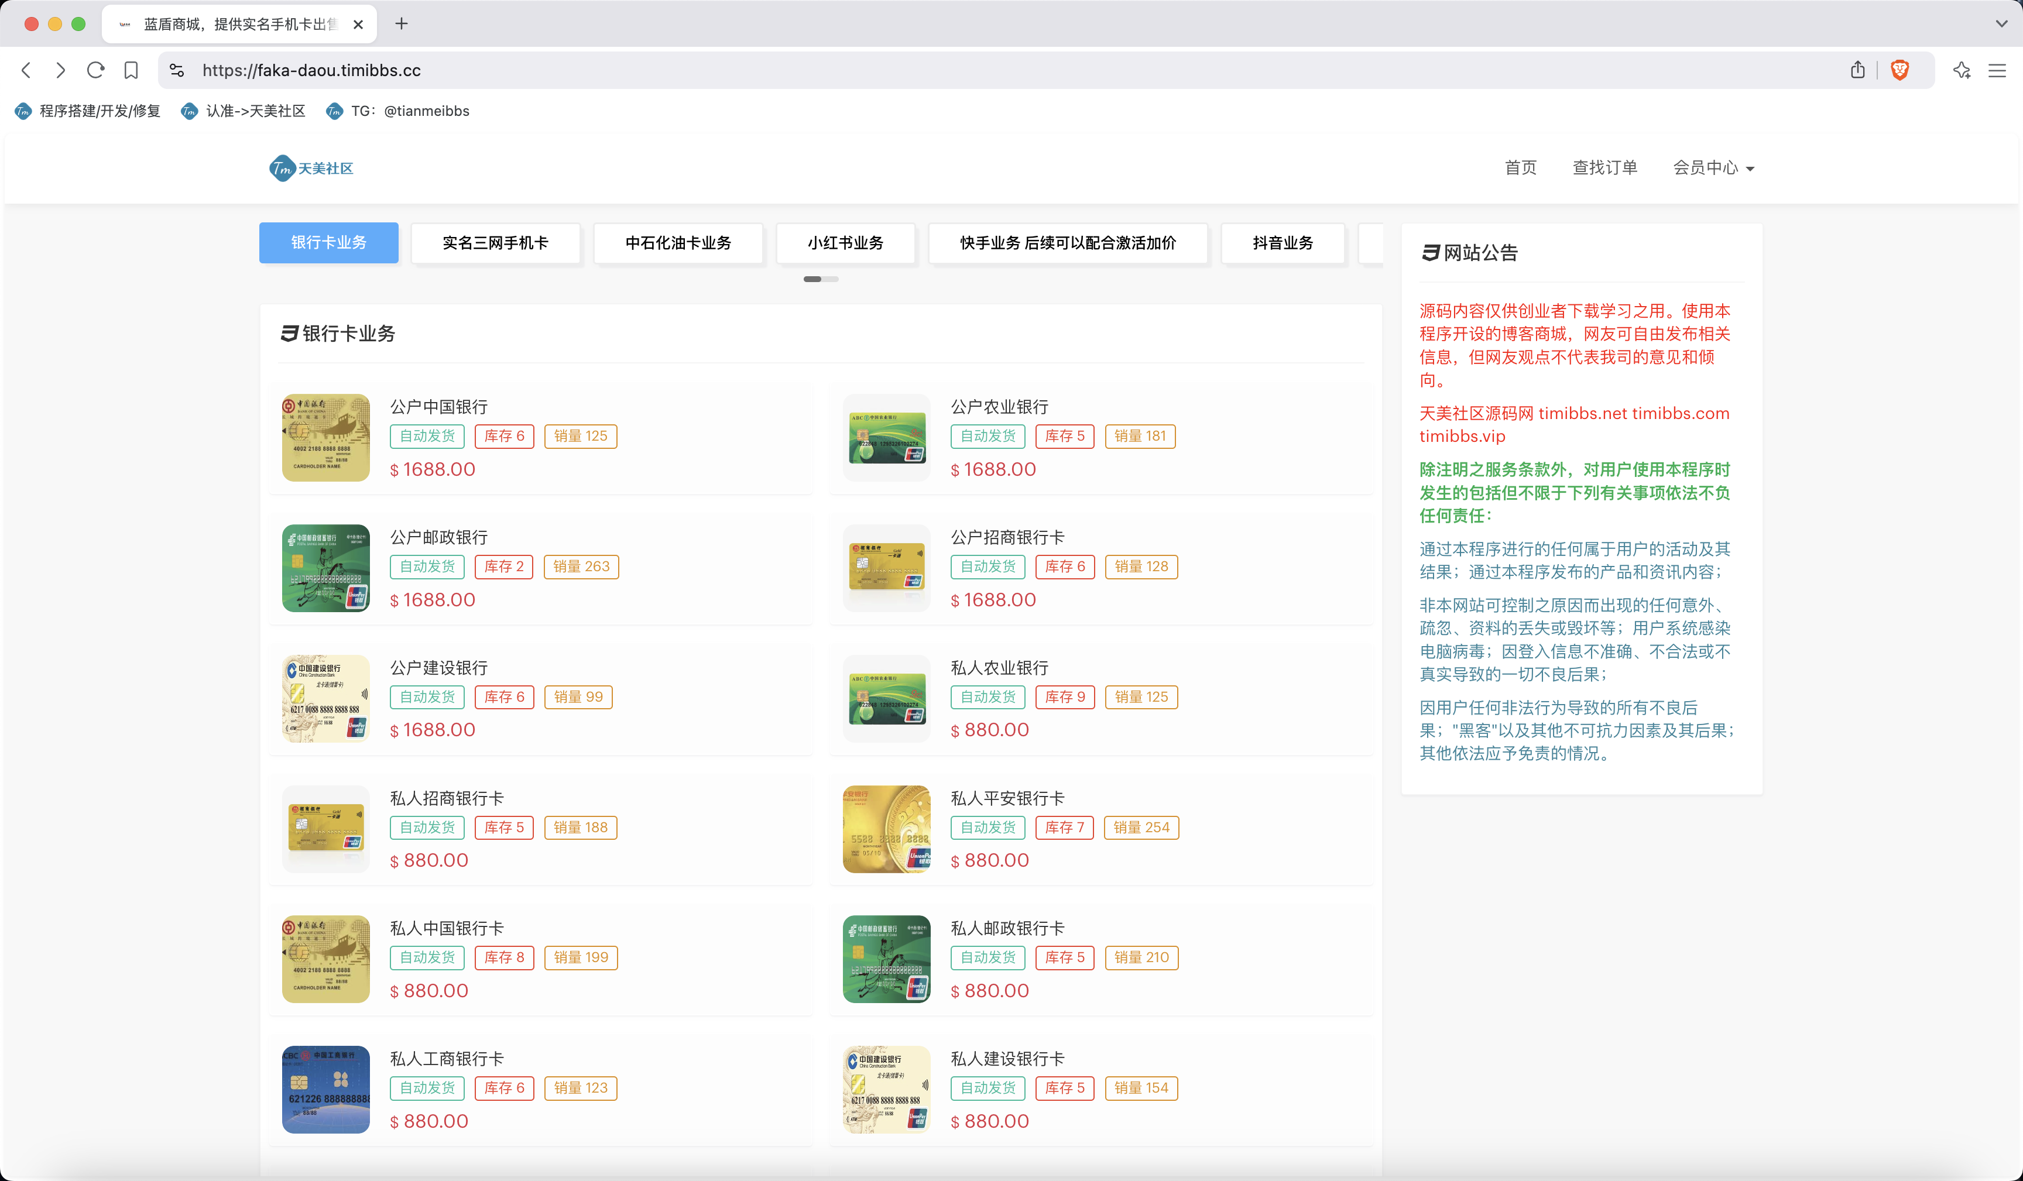The image size is (2023, 1181).
Task: Go forward with the browser forward arrow
Action: pyautogui.click(x=60, y=71)
